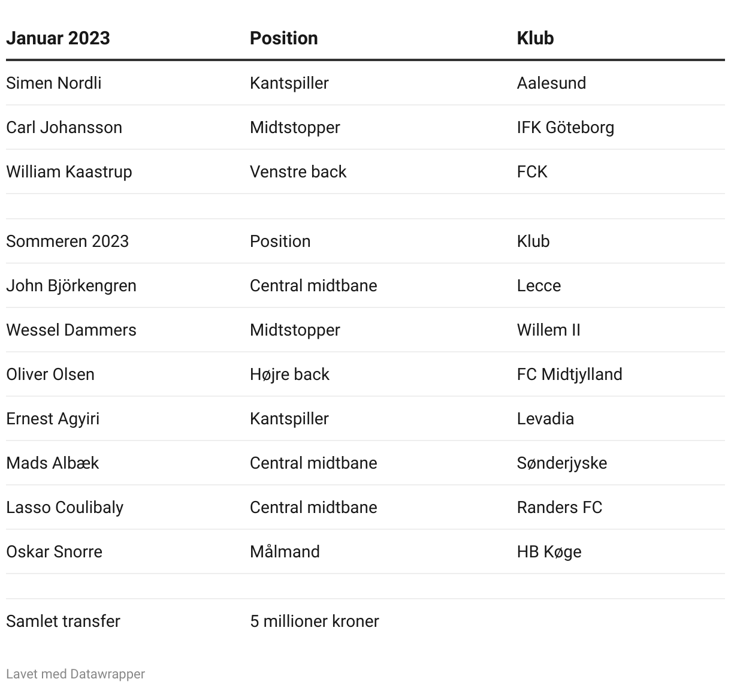Click William Kaastrup in the table

69,171
